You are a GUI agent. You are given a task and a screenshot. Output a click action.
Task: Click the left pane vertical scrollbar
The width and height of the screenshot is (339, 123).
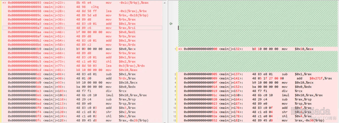[x=165, y=62]
